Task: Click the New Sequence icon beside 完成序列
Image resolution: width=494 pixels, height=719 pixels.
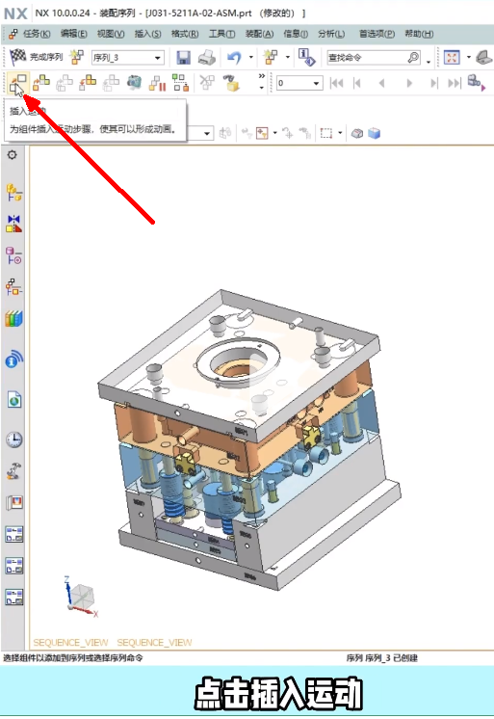Action: (x=76, y=57)
